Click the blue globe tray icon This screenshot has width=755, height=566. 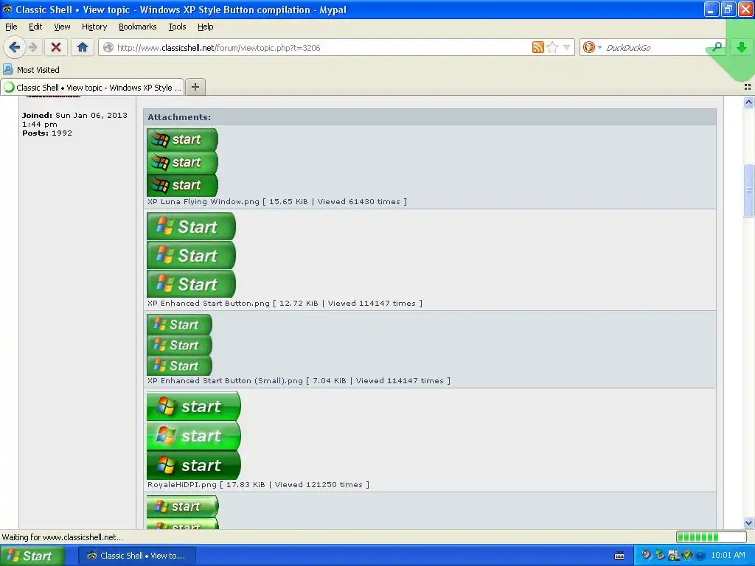point(700,556)
